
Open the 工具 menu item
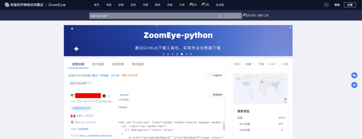[x=206, y=5]
